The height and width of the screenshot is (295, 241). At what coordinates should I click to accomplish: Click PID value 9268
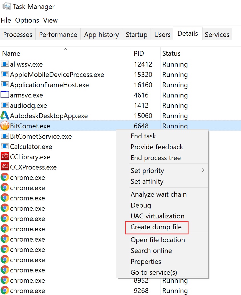coord(141,291)
